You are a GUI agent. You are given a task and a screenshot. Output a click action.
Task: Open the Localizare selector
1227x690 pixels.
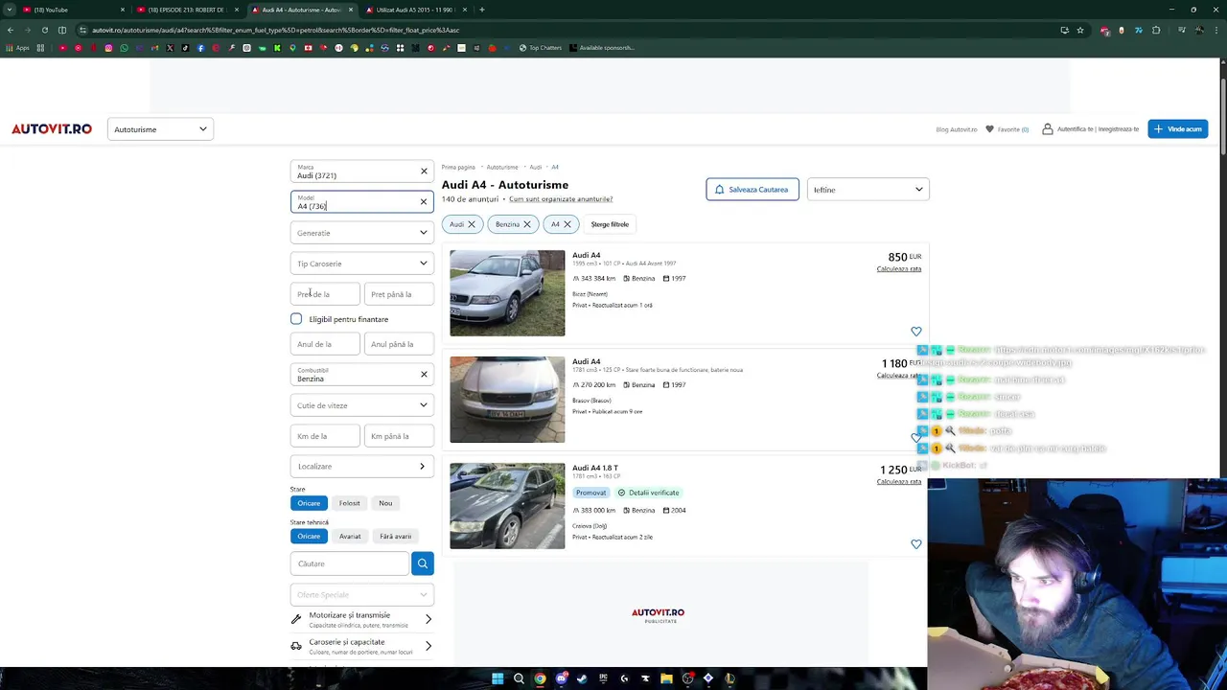coord(362,467)
